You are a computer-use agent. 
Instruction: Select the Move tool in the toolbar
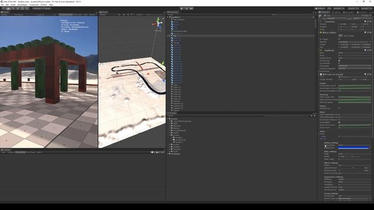(x=9, y=9)
